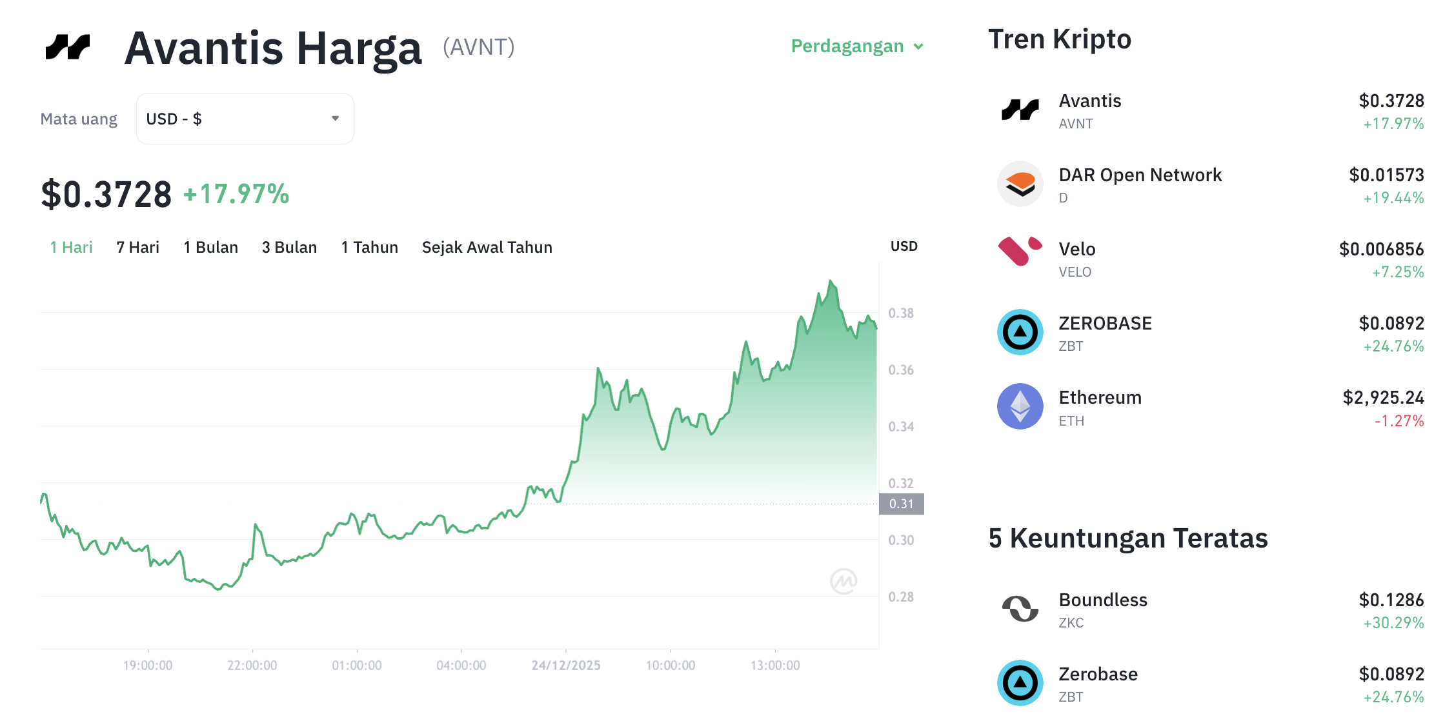Expand the USD currency selector
This screenshot has width=1434, height=721.
(x=244, y=118)
